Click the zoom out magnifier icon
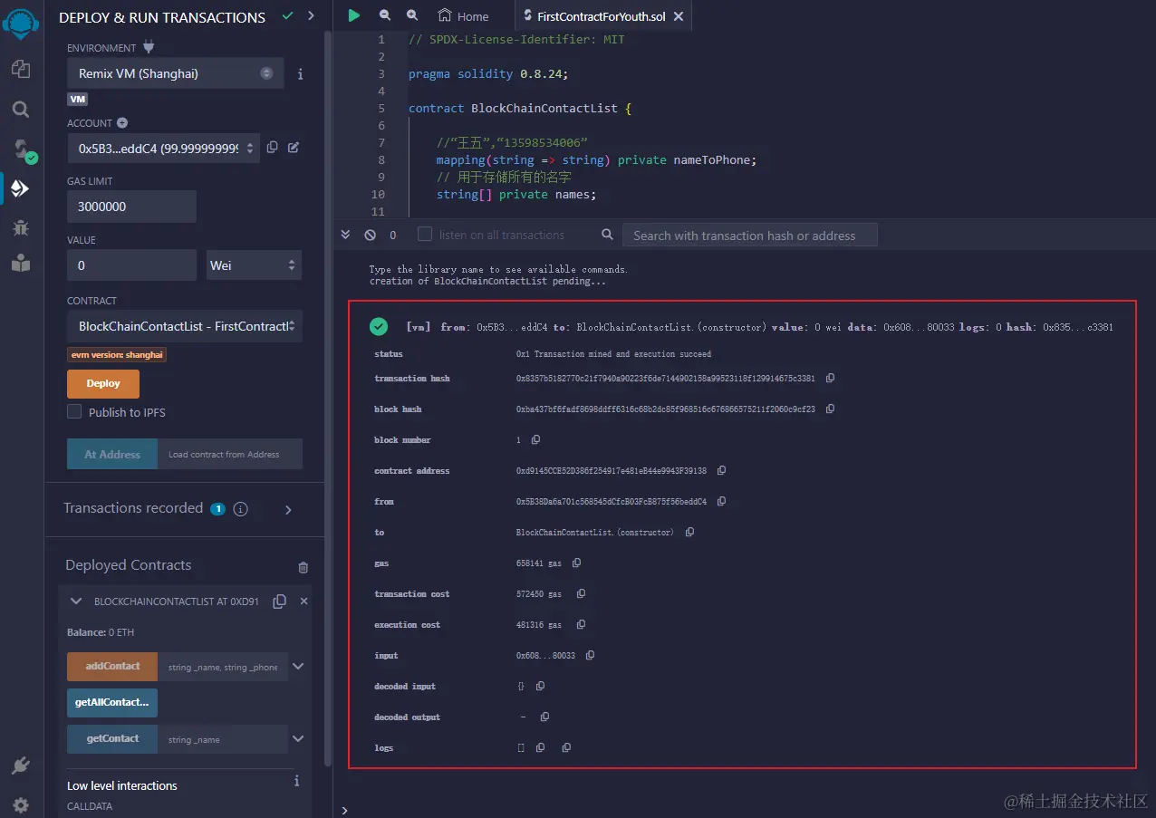The height and width of the screenshot is (818, 1156). pyautogui.click(x=385, y=15)
